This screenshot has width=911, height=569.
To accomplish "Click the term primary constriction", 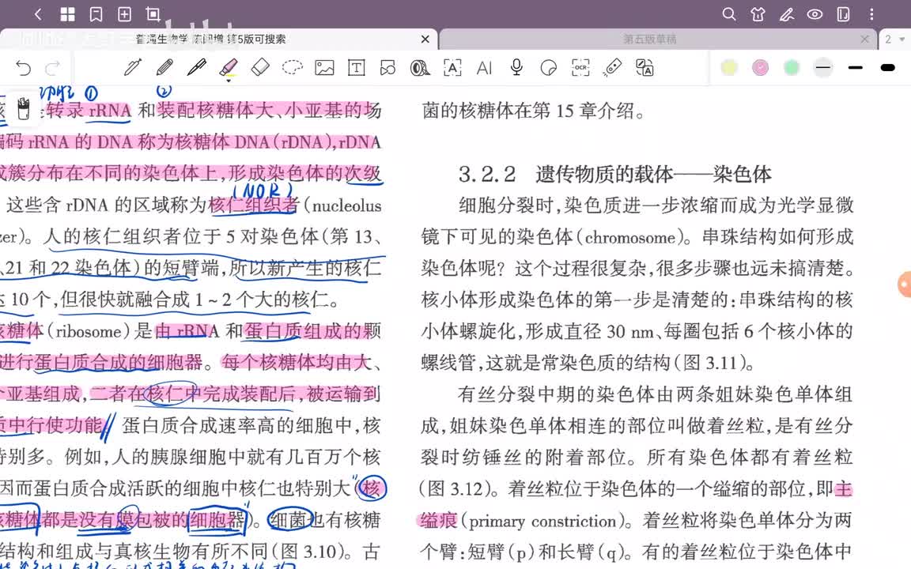I will click(x=542, y=521).
